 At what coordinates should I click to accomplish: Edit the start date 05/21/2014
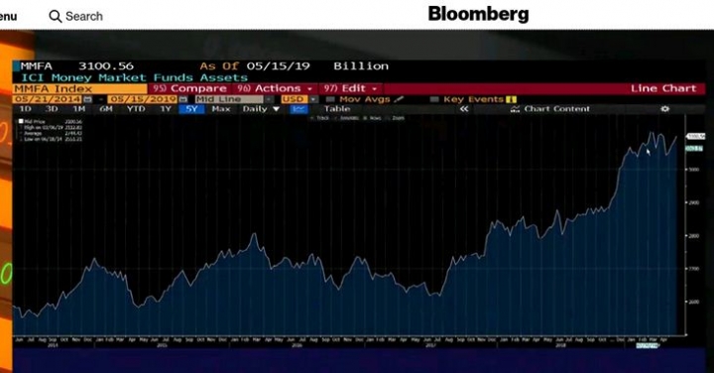[48, 99]
